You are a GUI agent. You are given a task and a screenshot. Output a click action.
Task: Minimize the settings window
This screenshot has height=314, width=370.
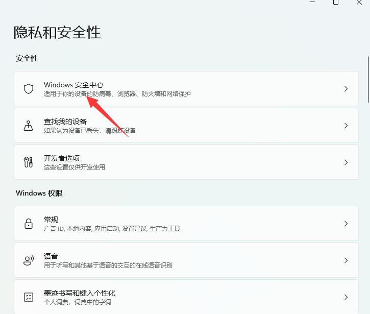point(312,2)
